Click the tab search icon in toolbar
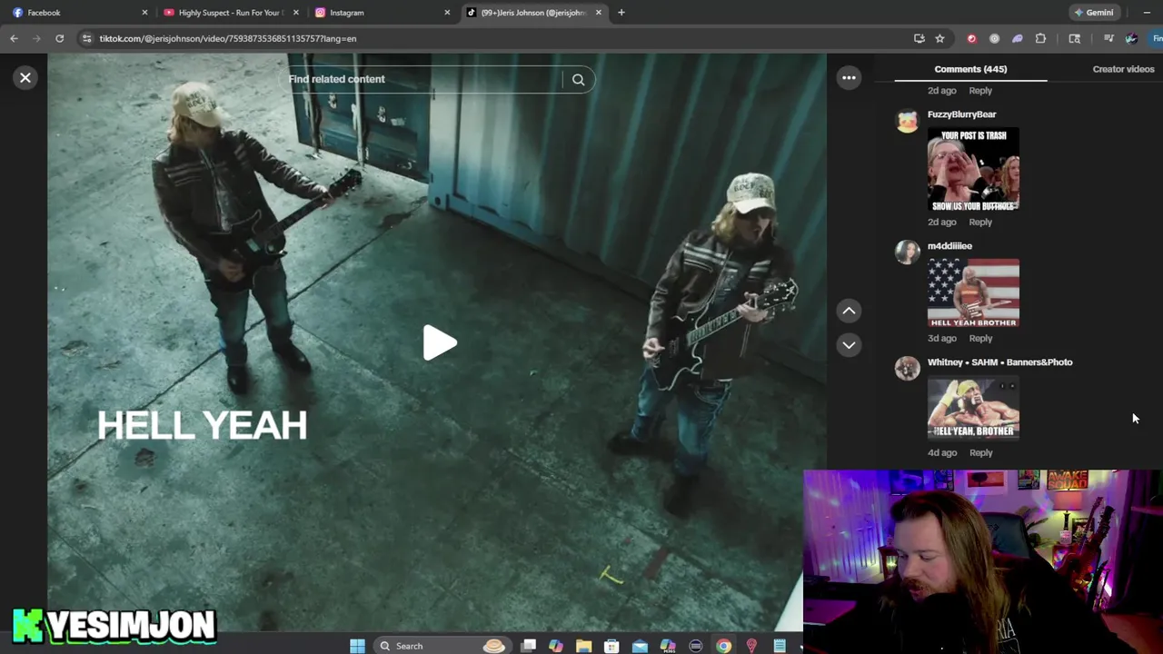Viewport: 1163px width, 654px height. click(x=1074, y=39)
